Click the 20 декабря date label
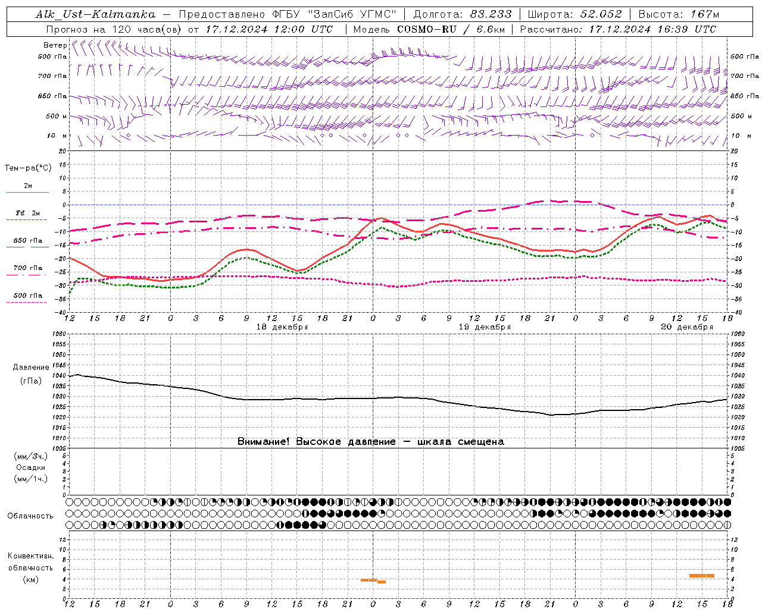The height and width of the screenshot is (609, 762). 686,327
